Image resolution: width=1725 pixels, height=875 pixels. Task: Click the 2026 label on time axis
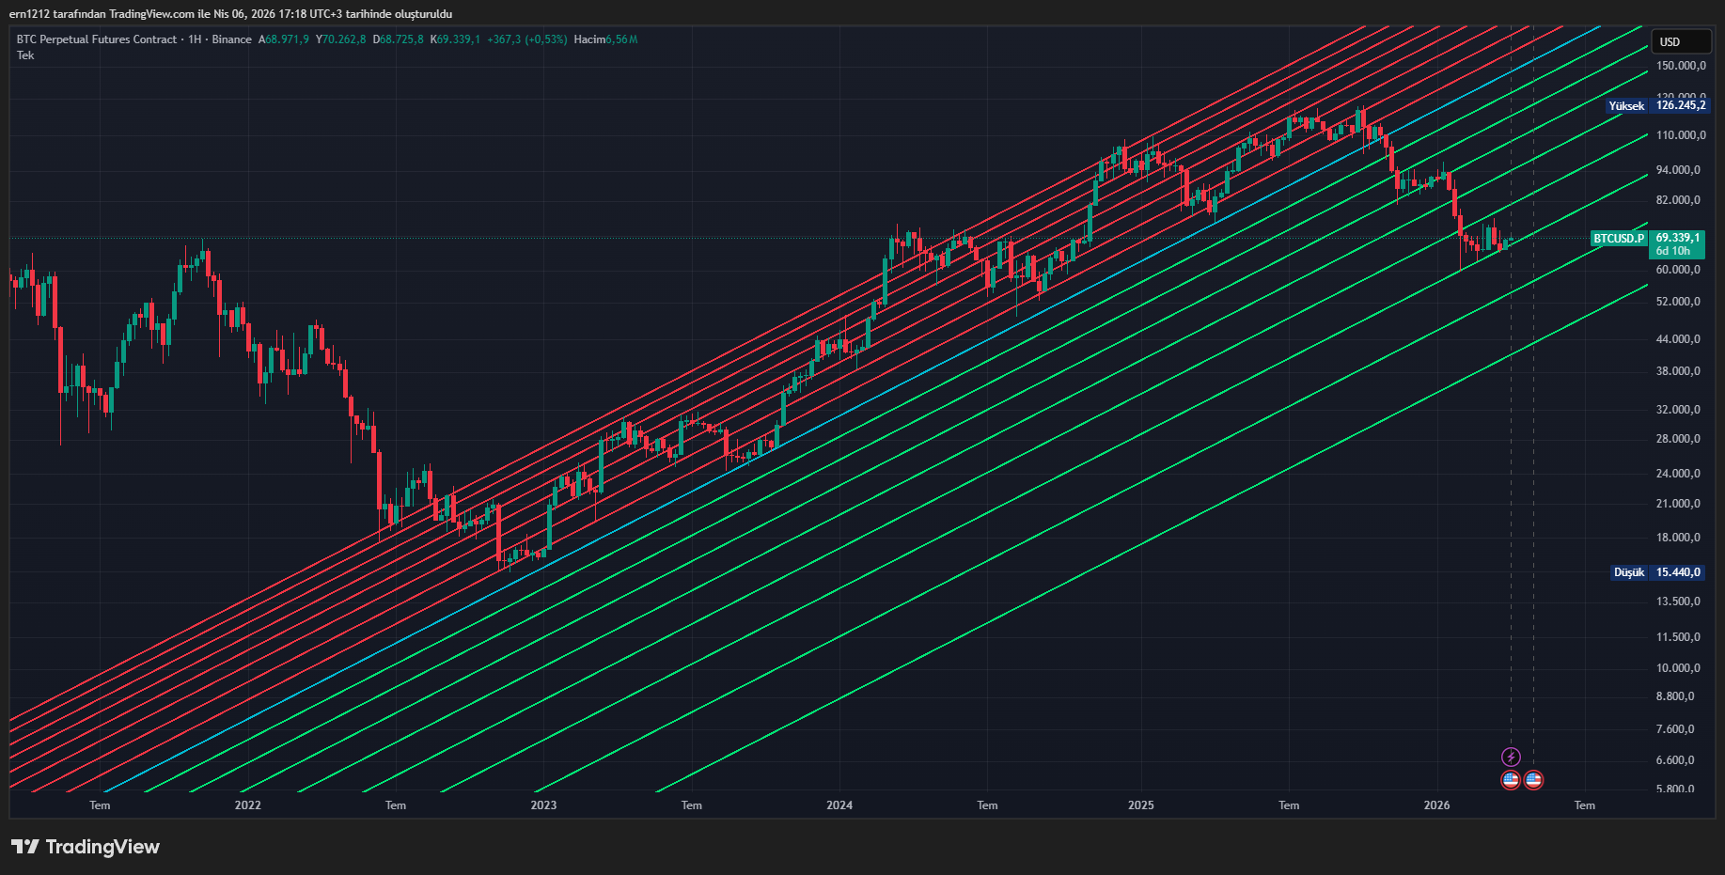pyautogui.click(x=1436, y=805)
